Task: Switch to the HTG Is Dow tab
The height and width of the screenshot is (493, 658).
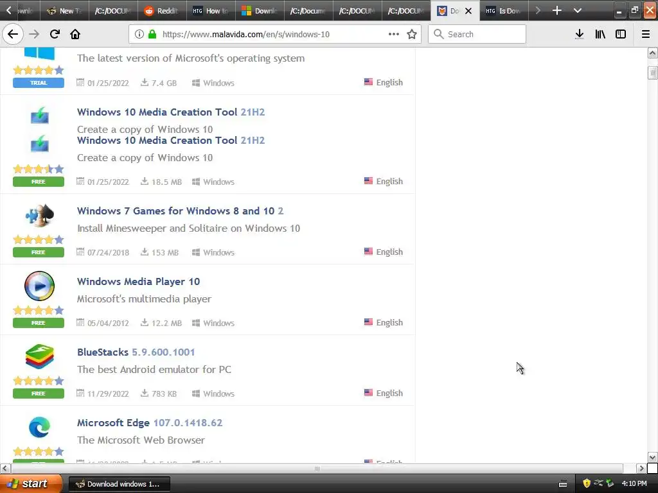Action: click(x=504, y=10)
